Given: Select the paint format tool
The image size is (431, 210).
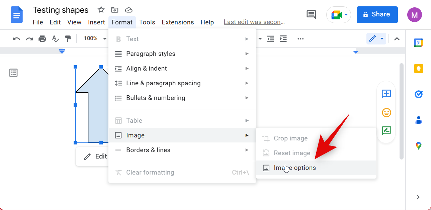Looking at the screenshot, I should (x=68, y=39).
